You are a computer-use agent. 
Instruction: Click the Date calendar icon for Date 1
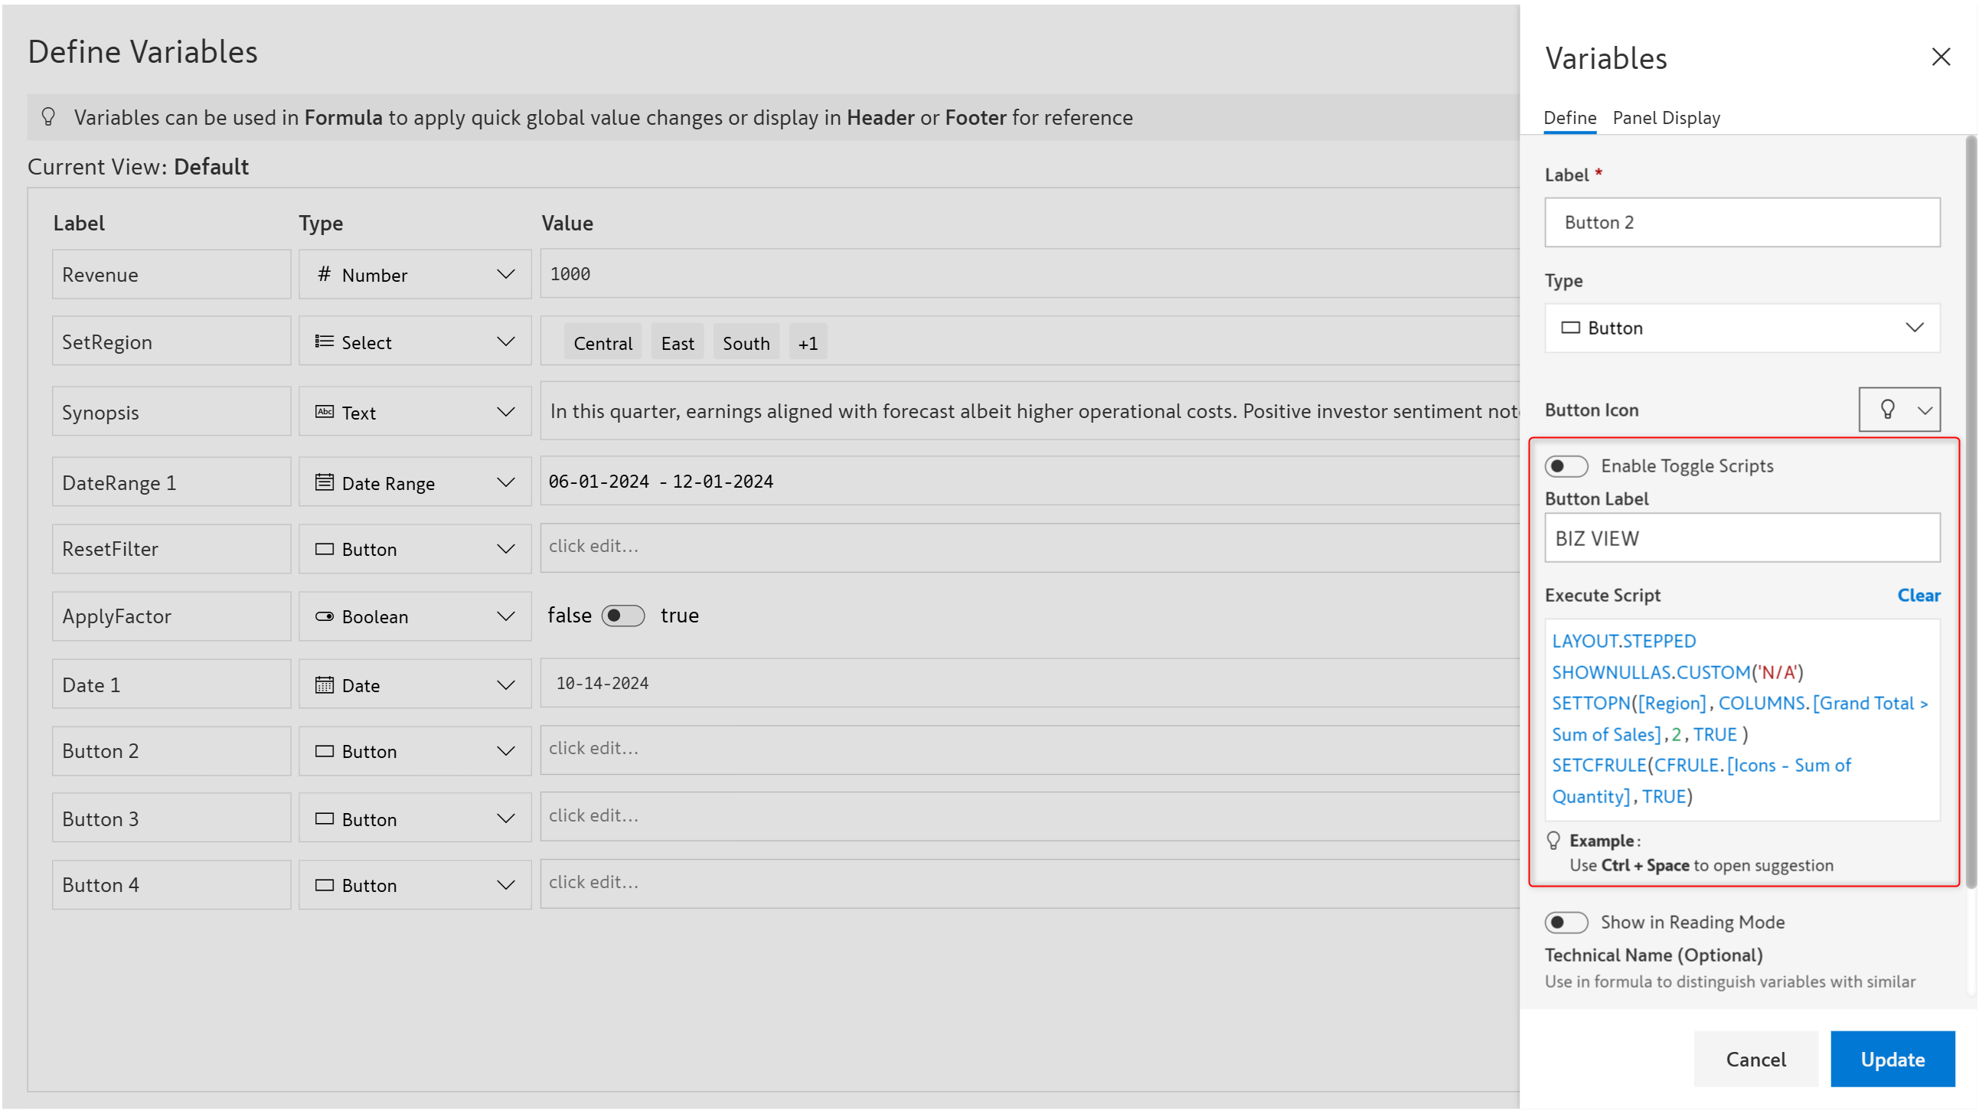tap(324, 685)
